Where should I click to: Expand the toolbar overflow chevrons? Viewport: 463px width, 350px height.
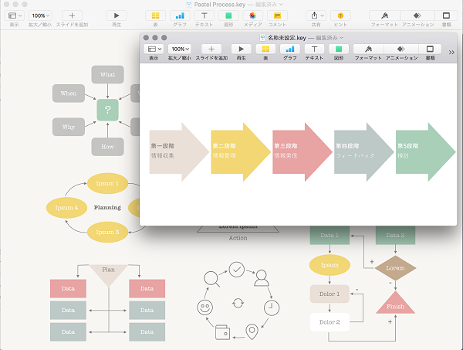click(x=451, y=52)
